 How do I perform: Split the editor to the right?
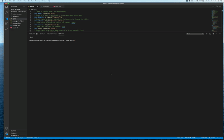click(217, 6)
